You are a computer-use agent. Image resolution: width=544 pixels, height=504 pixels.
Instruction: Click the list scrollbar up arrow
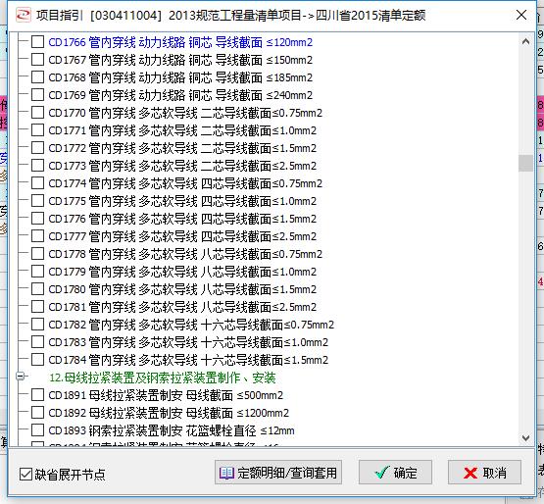click(x=525, y=41)
